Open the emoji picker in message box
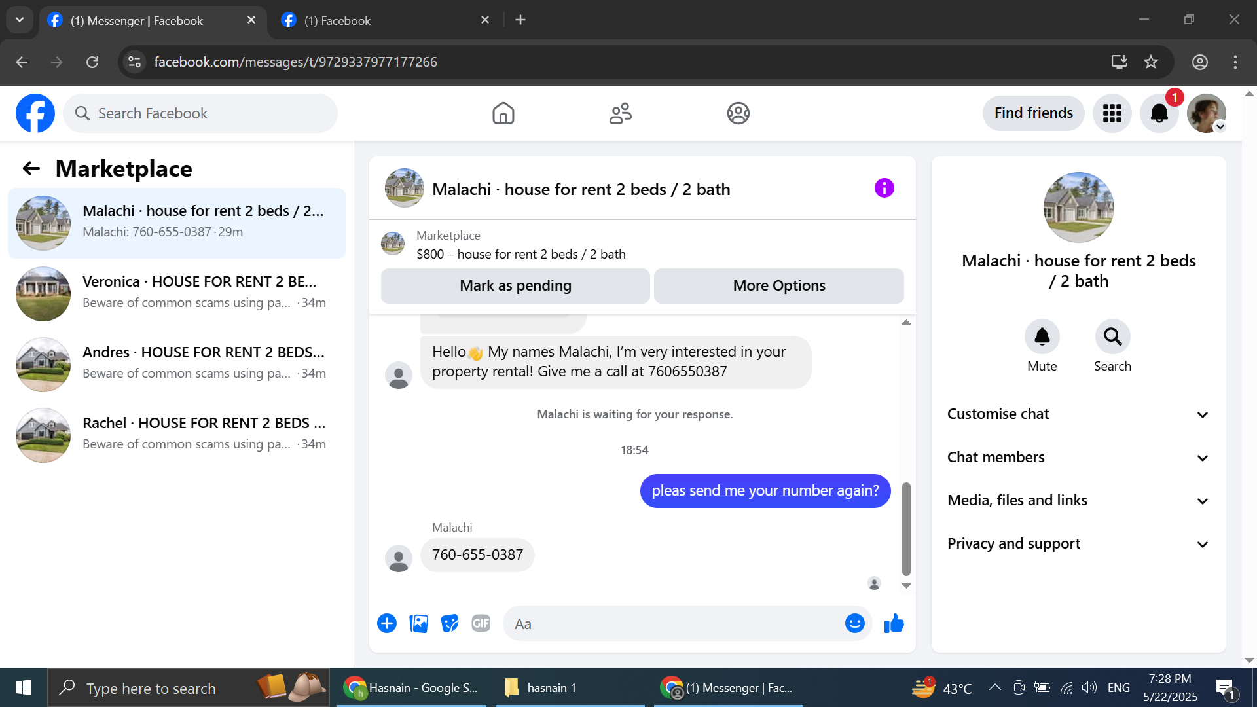This screenshot has height=707, width=1257. tap(854, 623)
